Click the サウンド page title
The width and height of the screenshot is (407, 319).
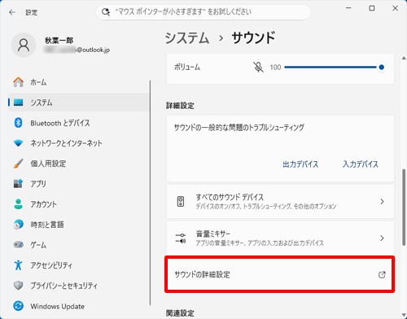tap(253, 37)
